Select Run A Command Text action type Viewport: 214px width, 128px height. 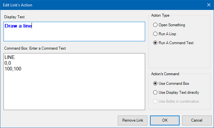tap(156, 43)
